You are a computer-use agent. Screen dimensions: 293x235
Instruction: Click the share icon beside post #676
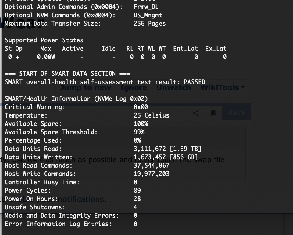pos(196,113)
